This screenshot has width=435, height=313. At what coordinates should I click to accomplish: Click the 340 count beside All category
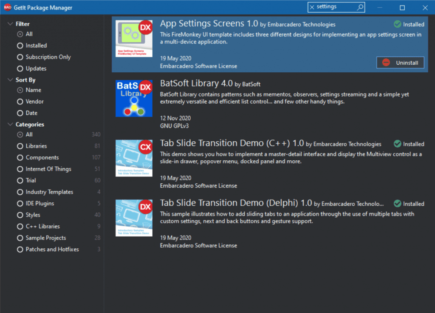96,134
